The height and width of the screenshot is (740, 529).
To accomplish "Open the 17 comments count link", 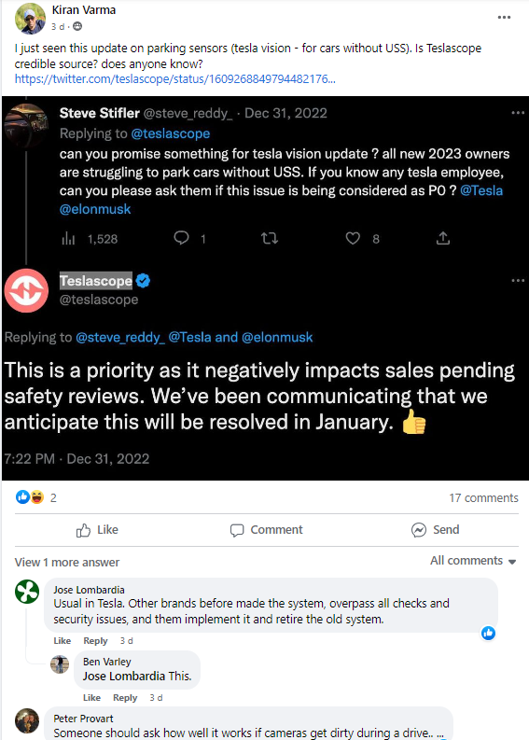I will 483,498.
